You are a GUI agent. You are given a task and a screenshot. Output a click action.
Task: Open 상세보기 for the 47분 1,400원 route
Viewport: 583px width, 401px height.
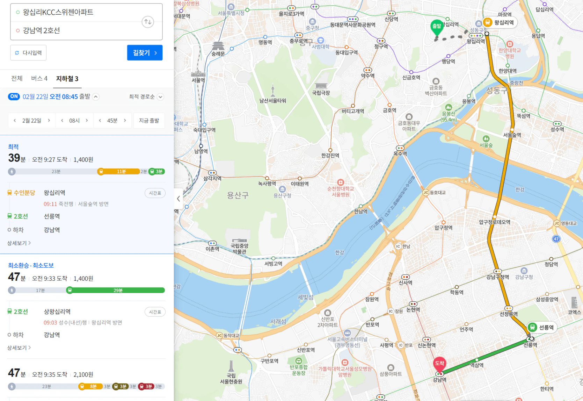click(x=19, y=348)
